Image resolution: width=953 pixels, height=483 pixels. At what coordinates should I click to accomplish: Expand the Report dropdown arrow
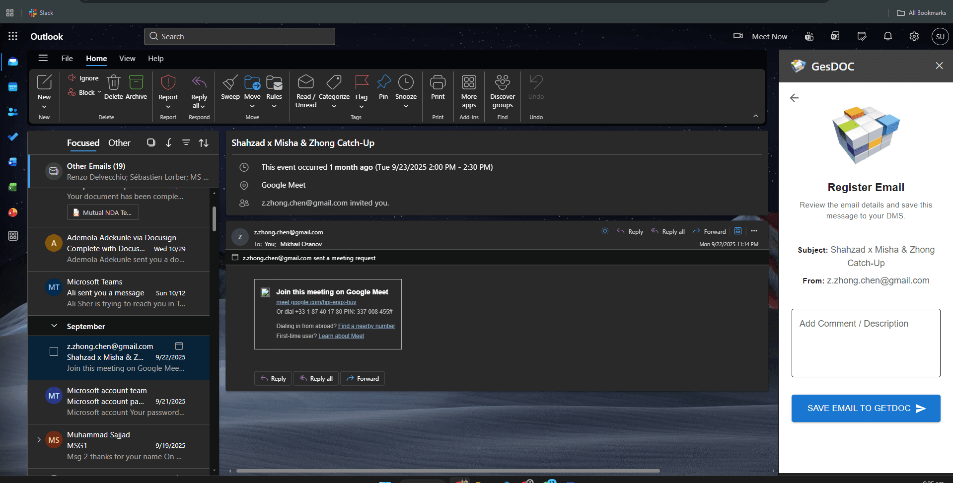coord(168,107)
